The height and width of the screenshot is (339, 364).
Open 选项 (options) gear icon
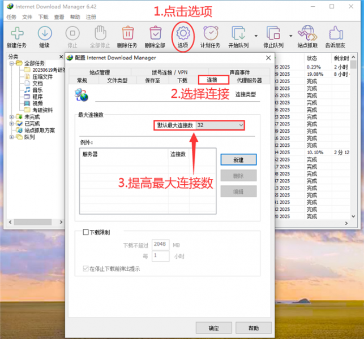coord(183,33)
